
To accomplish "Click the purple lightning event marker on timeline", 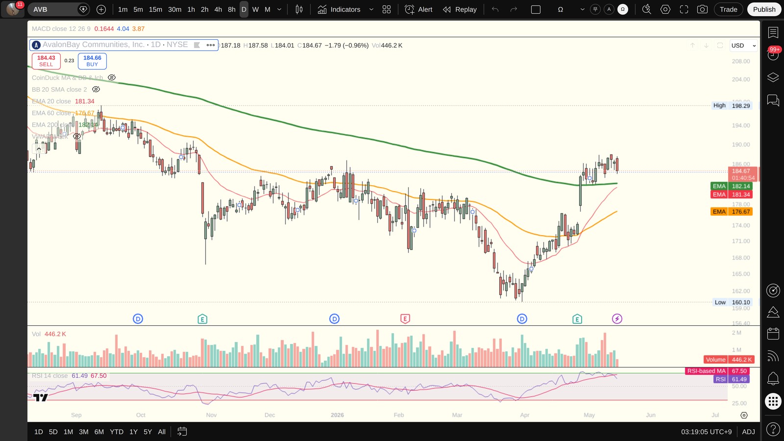I will [617, 319].
